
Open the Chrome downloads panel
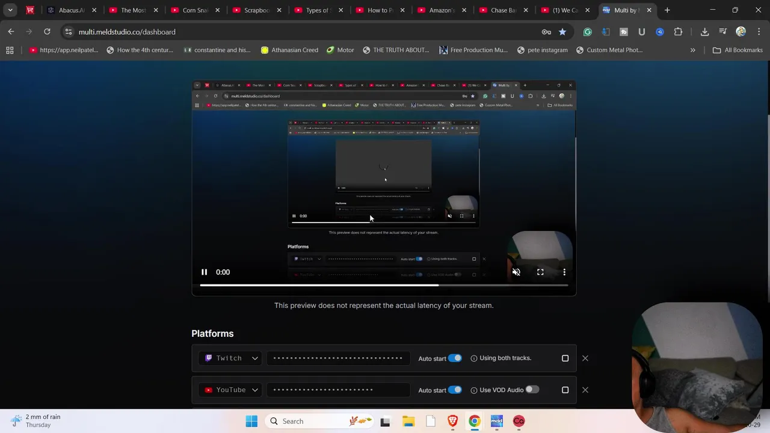704,32
